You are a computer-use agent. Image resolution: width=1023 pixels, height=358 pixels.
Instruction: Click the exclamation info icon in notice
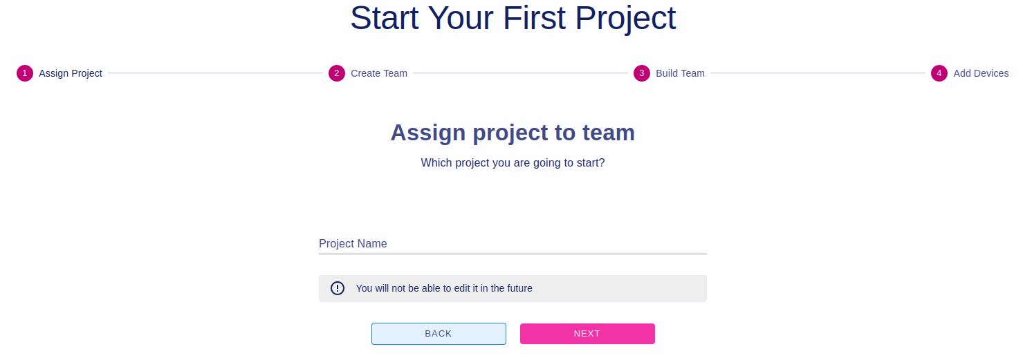338,288
